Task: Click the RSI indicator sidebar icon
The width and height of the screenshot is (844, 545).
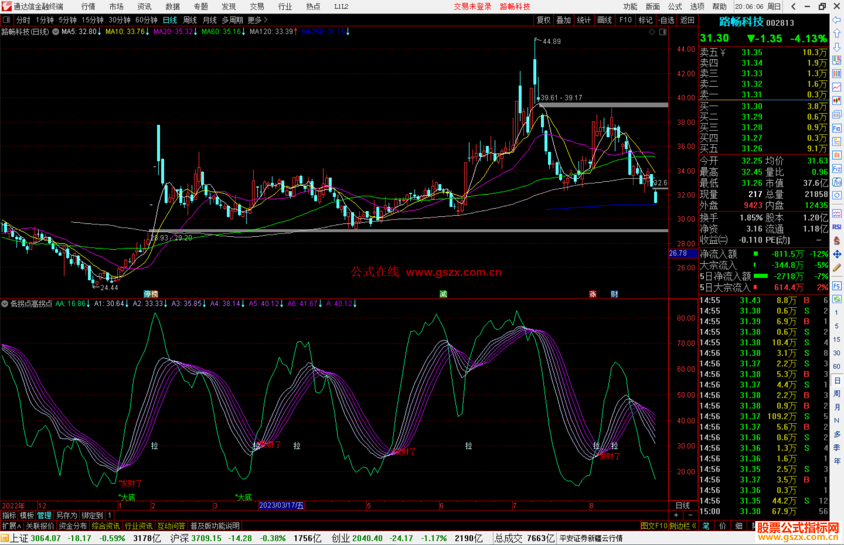Action: (837, 227)
